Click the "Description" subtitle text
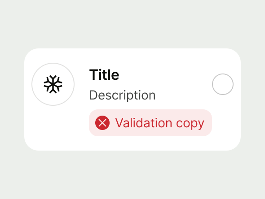Image resolution: width=265 pixels, height=199 pixels. click(122, 95)
